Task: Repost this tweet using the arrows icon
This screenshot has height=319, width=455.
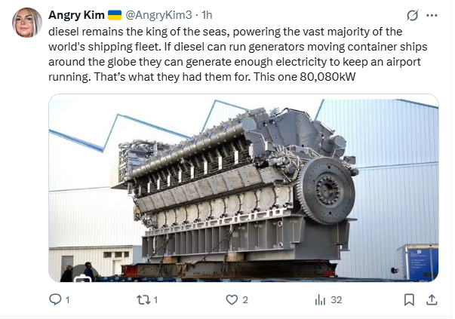Action: point(143,299)
